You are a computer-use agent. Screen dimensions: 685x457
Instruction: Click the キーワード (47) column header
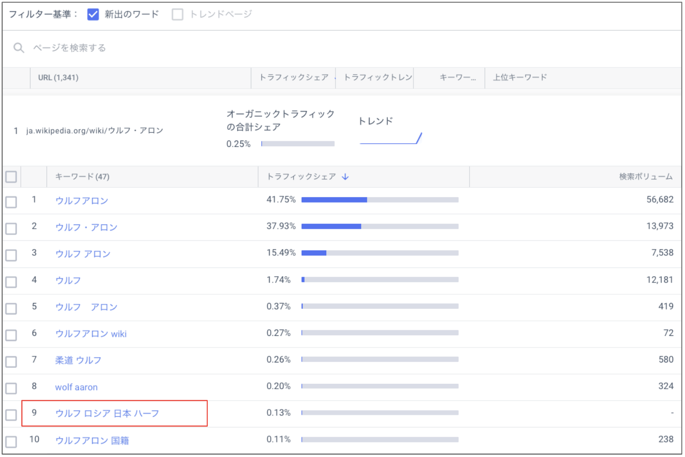pyautogui.click(x=82, y=177)
